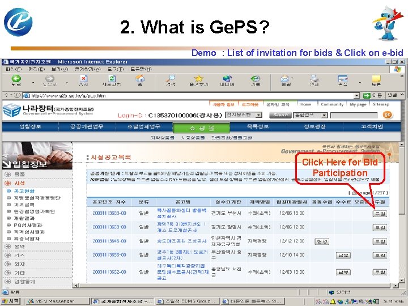Click the browser Back arrow icon

[x=16, y=78]
